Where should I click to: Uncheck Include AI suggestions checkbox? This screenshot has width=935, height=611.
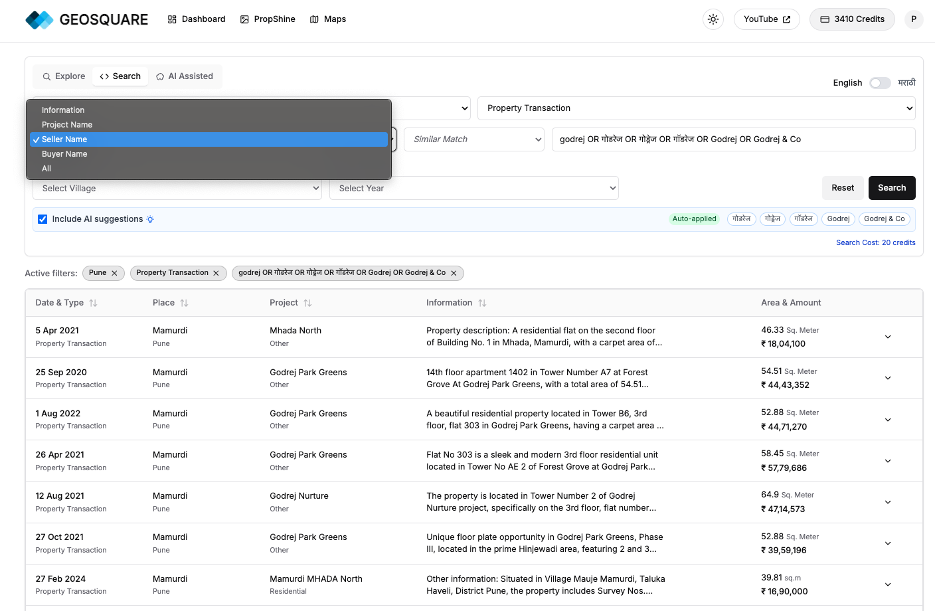click(42, 219)
